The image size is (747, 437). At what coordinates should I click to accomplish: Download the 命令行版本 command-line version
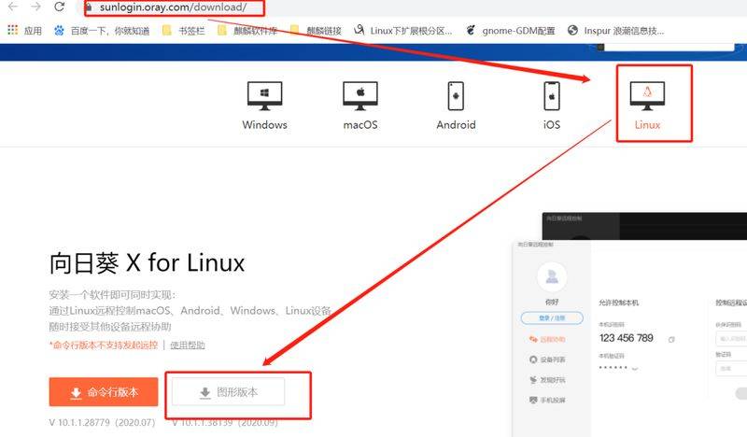click(x=104, y=392)
